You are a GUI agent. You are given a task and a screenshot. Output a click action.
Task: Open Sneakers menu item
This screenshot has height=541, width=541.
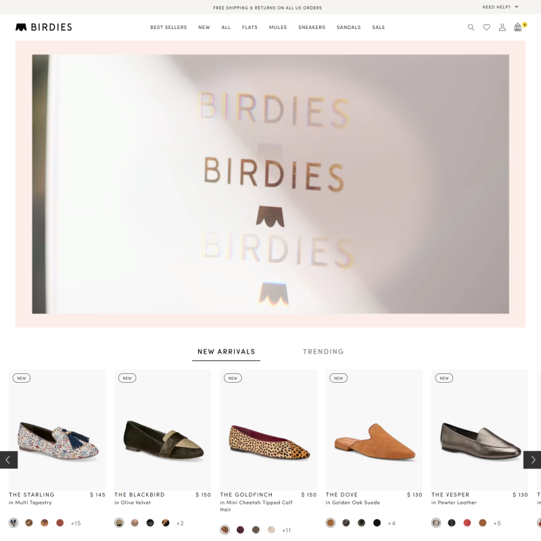coord(312,27)
